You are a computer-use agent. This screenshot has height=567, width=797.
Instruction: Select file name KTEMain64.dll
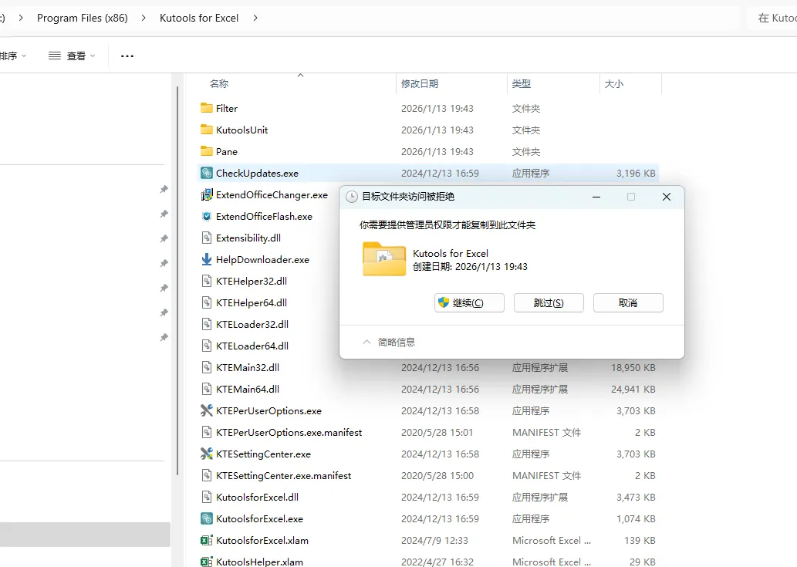point(248,389)
